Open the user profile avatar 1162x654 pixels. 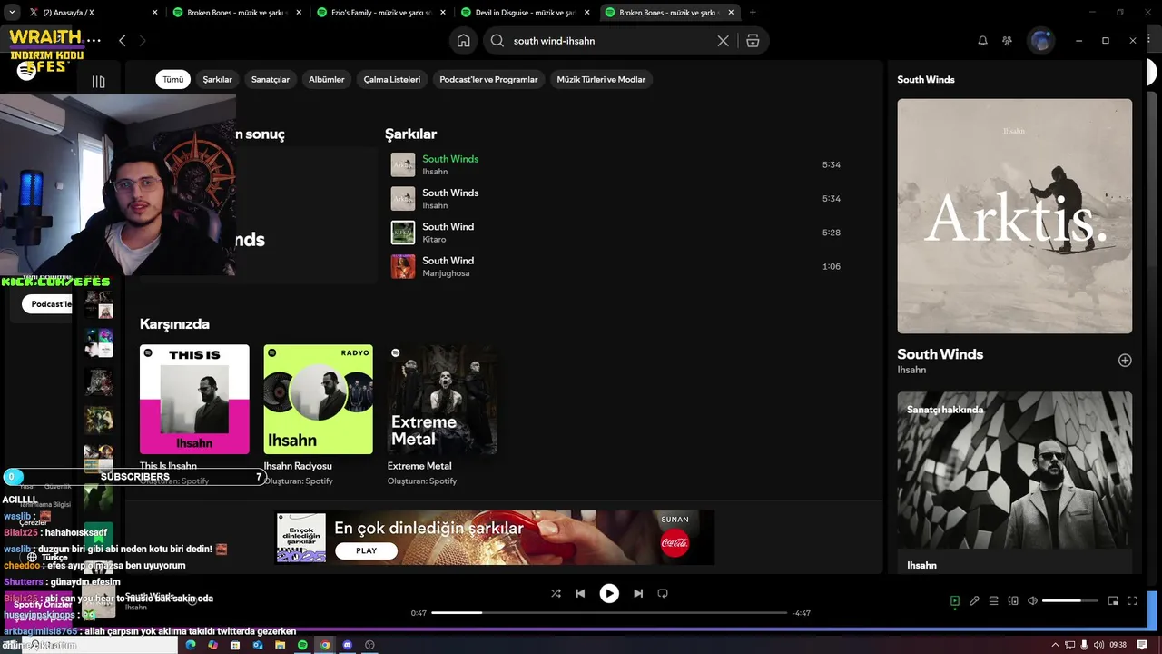(x=1040, y=41)
